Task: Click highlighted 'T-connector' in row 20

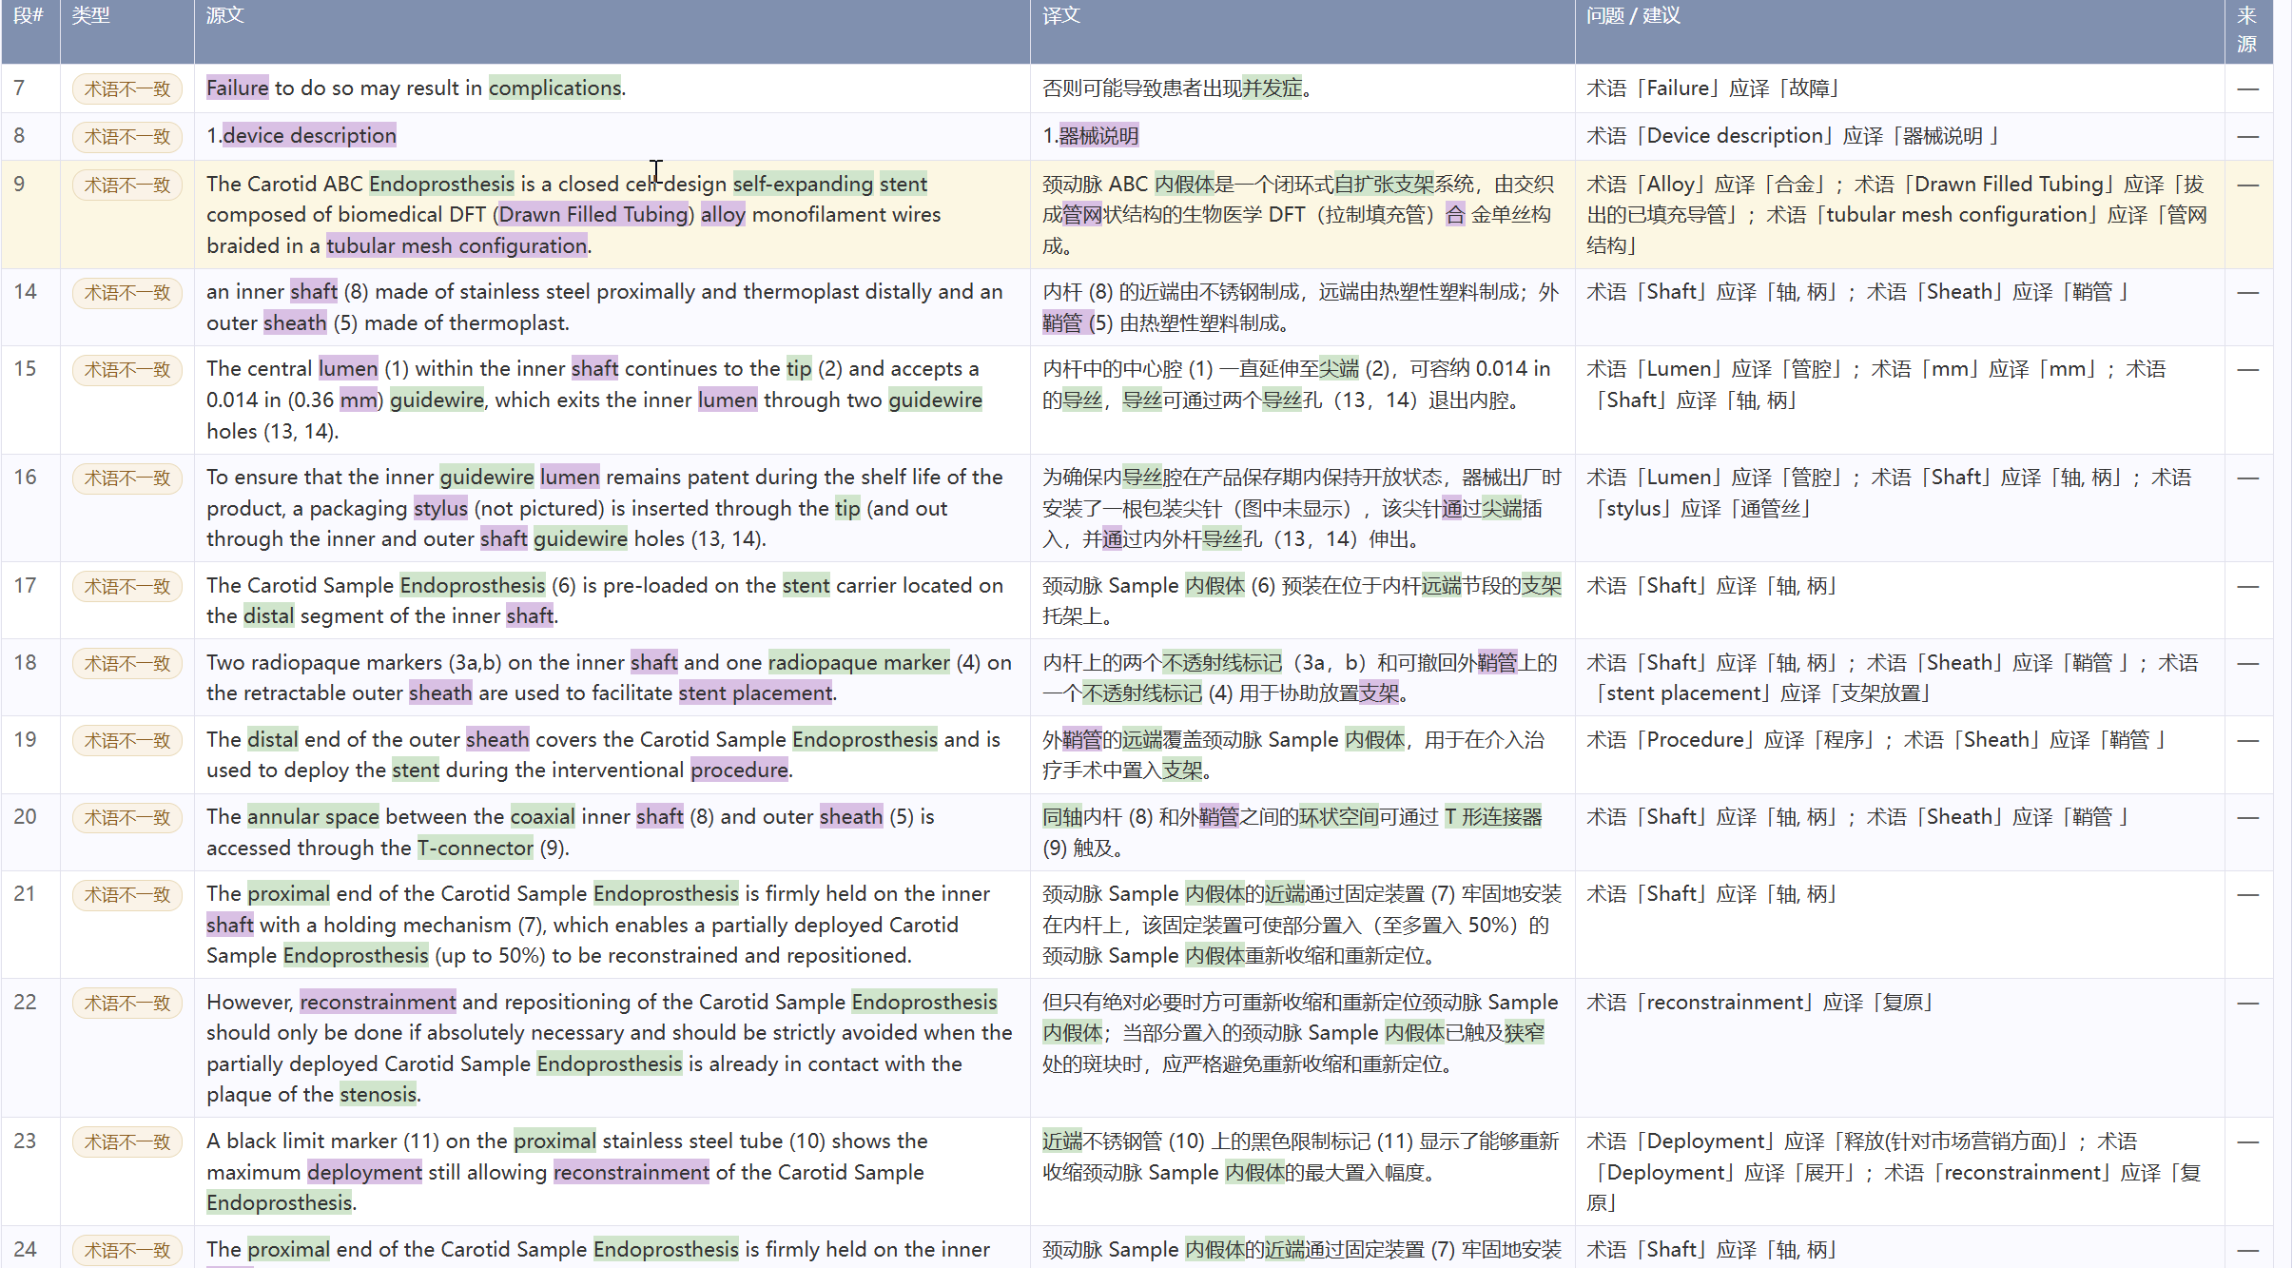Action: [476, 849]
